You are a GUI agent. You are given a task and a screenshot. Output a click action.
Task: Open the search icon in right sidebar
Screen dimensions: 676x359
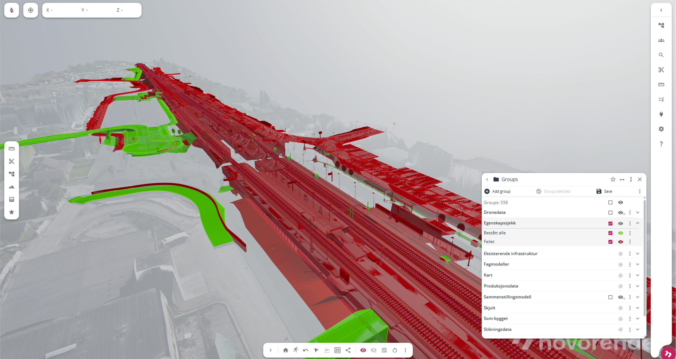661,55
